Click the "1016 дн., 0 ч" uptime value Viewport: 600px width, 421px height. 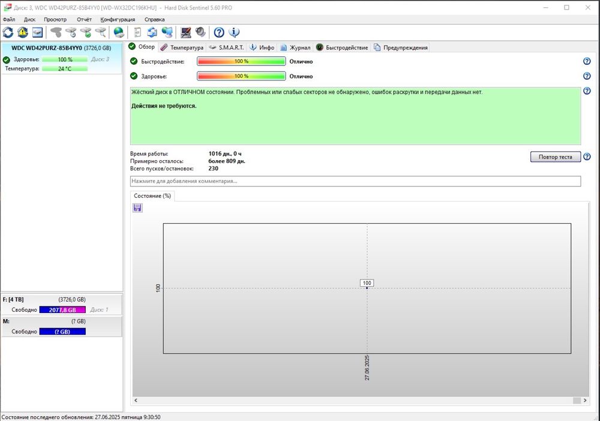coord(225,154)
